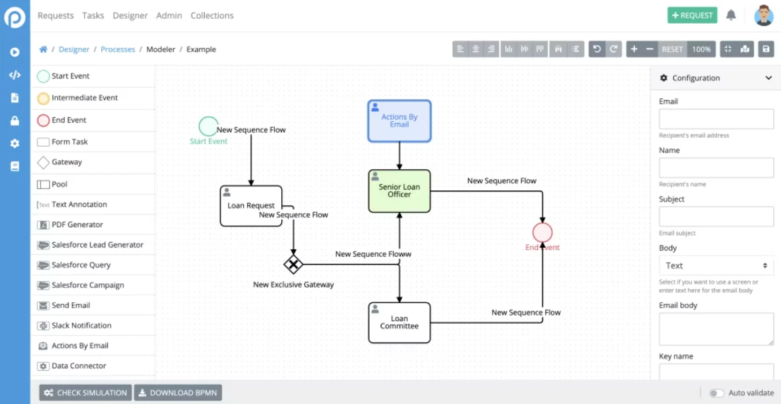Image resolution: width=781 pixels, height=404 pixels.
Task: Open the code editor sidebar icon
Action: [14, 75]
